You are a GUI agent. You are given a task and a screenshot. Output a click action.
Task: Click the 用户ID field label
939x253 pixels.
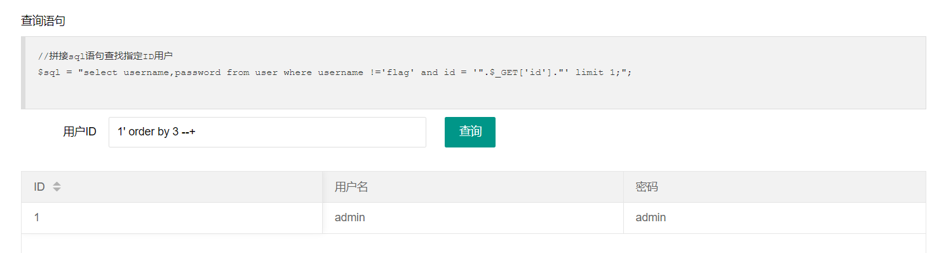[x=80, y=132]
